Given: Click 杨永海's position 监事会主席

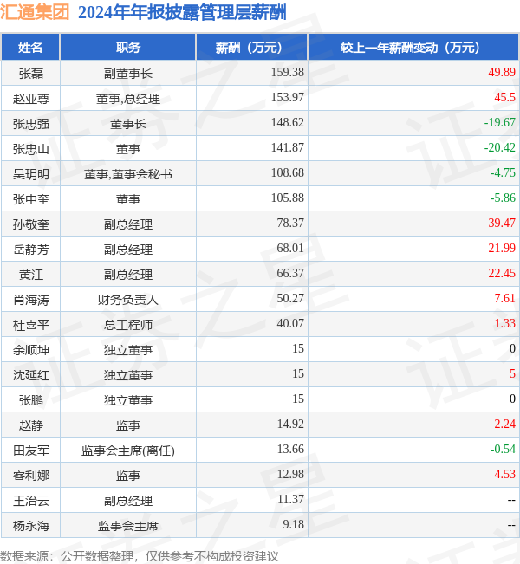Looking at the screenshot, I should pos(128,526).
